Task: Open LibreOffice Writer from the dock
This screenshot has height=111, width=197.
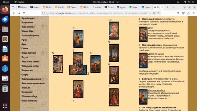Action: point(5,49)
